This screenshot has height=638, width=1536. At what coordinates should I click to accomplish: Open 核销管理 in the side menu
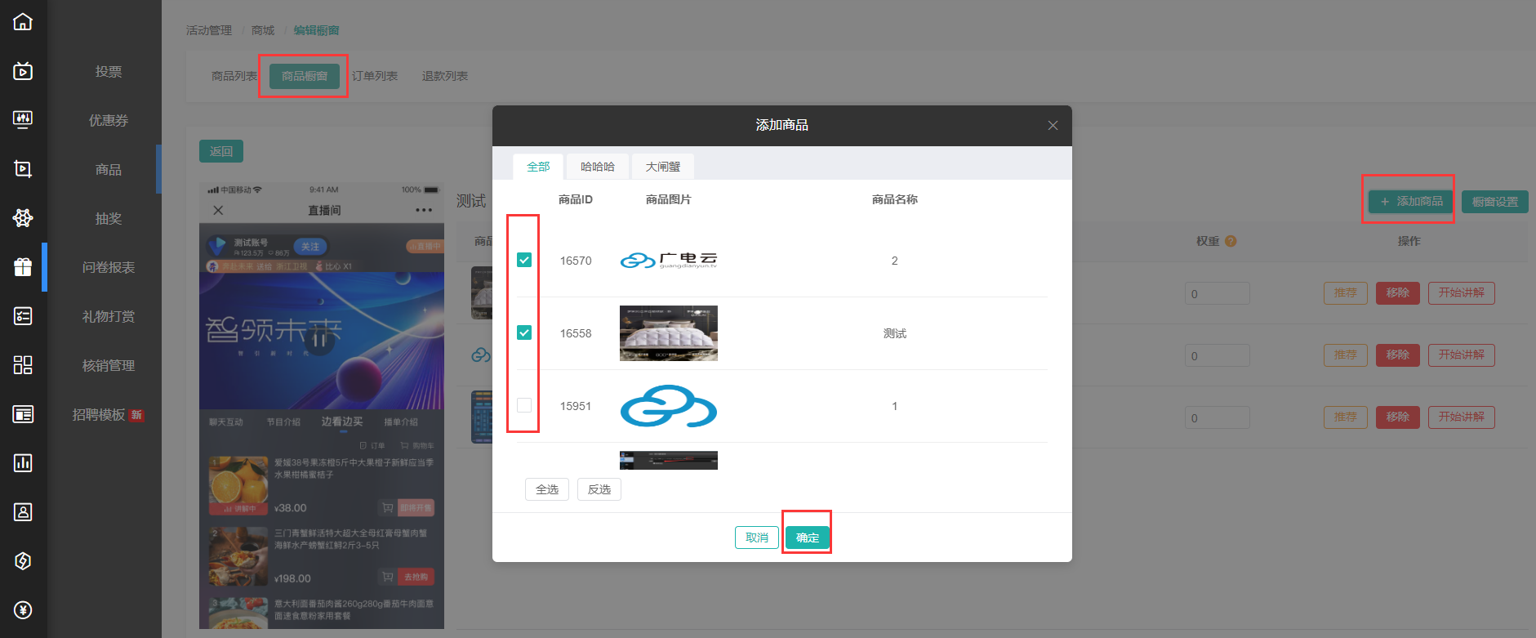click(109, 366)
